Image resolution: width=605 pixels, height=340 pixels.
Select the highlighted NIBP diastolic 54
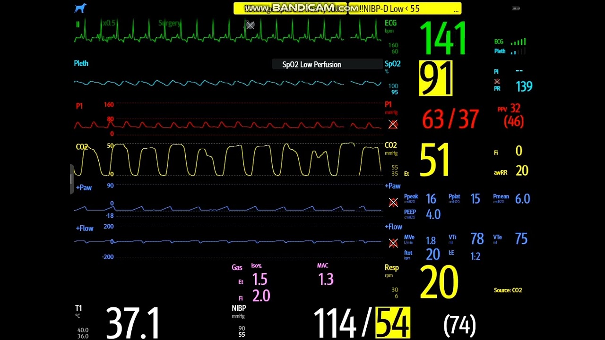tap(393, 323)
